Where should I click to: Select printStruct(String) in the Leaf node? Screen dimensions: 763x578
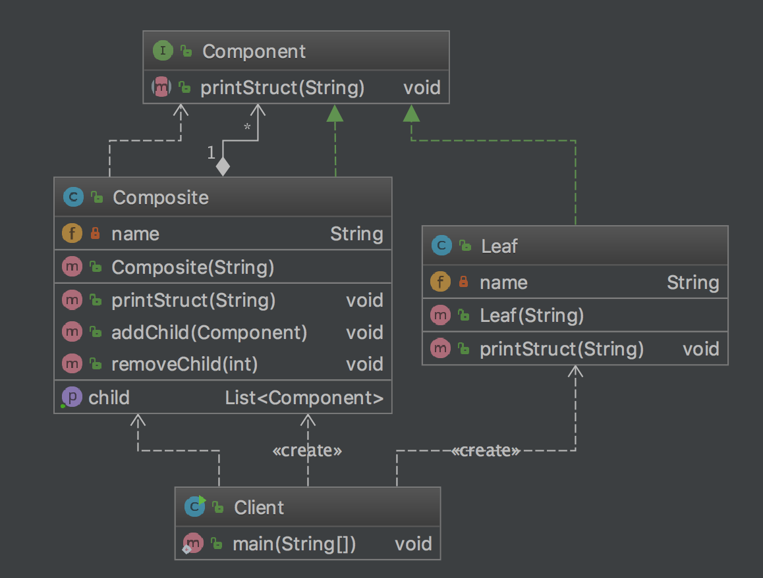tap(561, 349)
